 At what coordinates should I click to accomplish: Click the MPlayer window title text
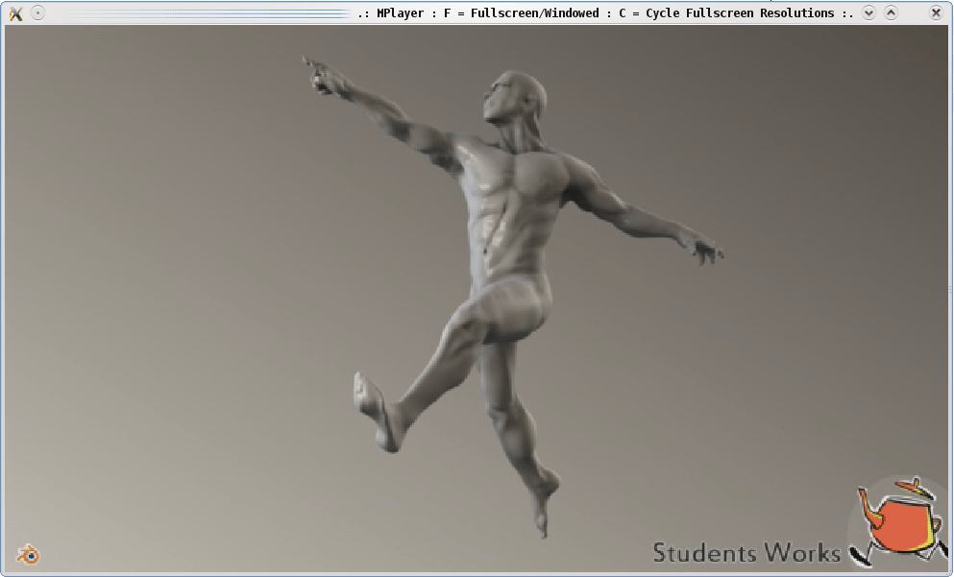pos(605,12)
